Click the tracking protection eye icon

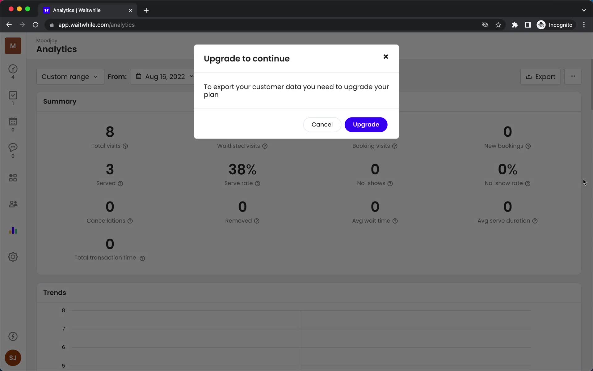coord(485,25)
